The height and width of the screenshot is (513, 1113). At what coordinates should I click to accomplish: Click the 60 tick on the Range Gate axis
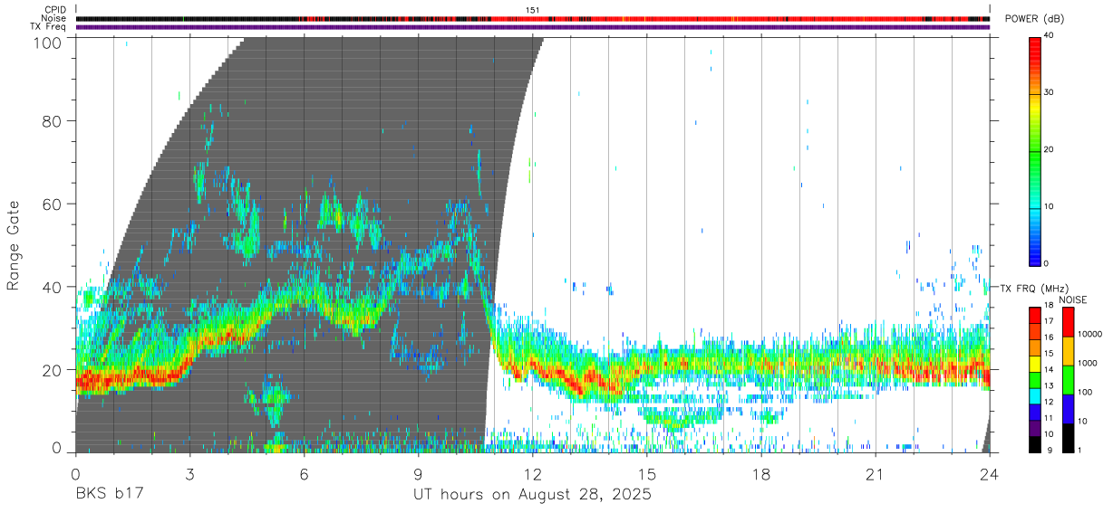click(x=51, y=203)
